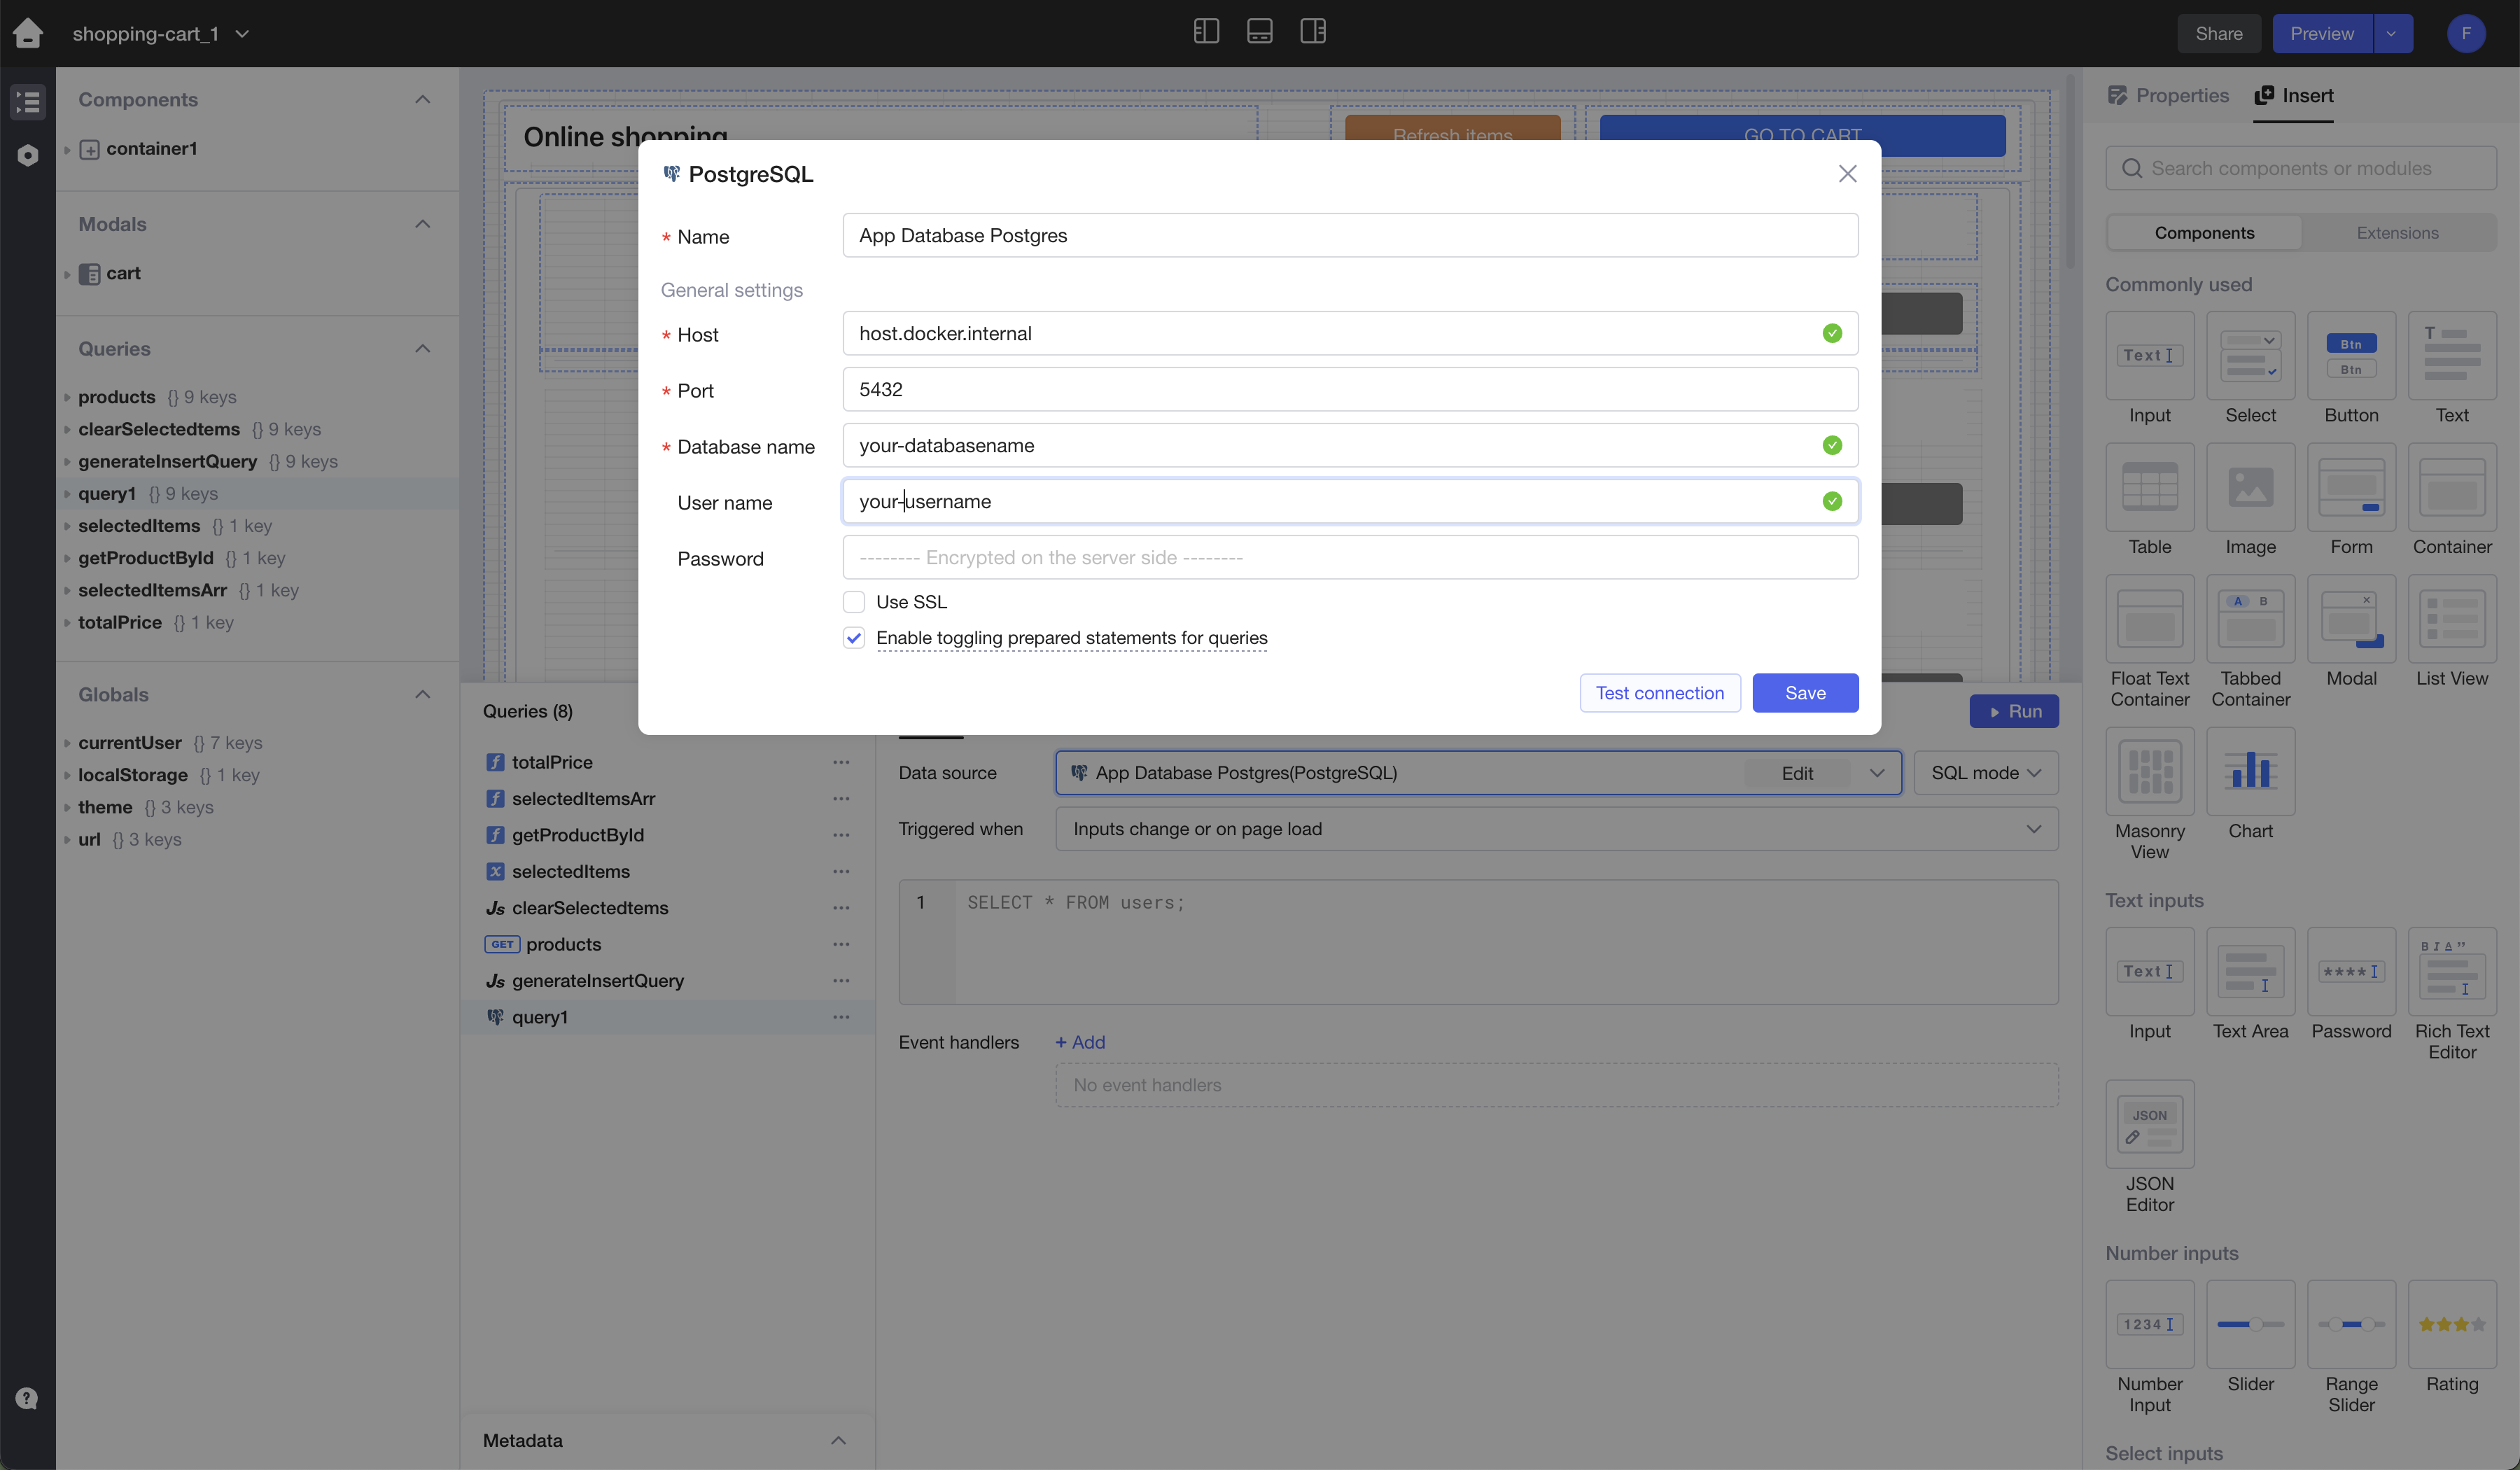The image size is (2520, 1470).
Task: Open the settings hexagon sidebar icon
Action: (x=28, y=155)
